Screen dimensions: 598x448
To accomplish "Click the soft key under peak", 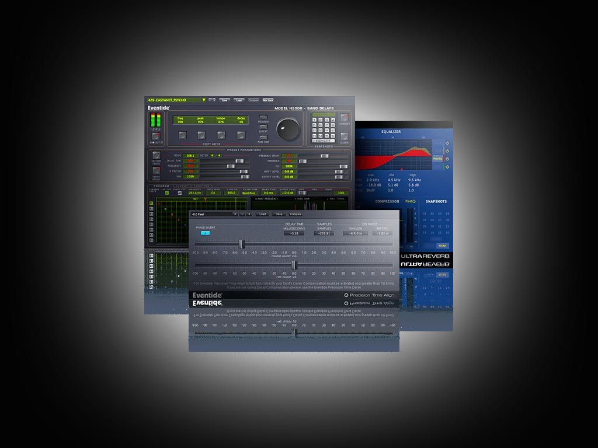I will [201, 135].
